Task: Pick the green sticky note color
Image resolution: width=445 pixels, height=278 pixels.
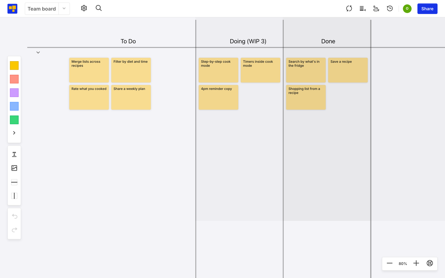Action: click(14, 120)
